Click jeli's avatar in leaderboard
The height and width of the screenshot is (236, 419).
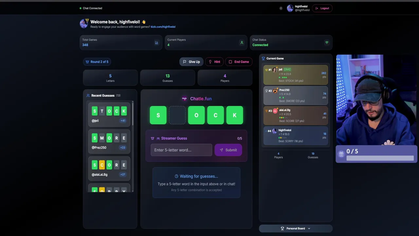click(x=275, y=69)
